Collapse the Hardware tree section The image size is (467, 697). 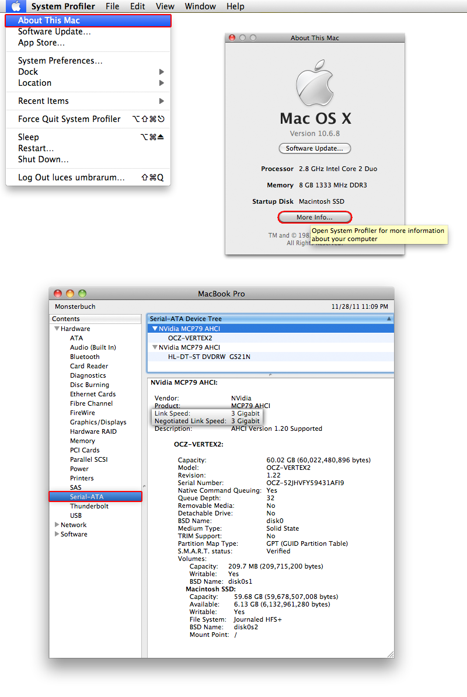point(57,329)
